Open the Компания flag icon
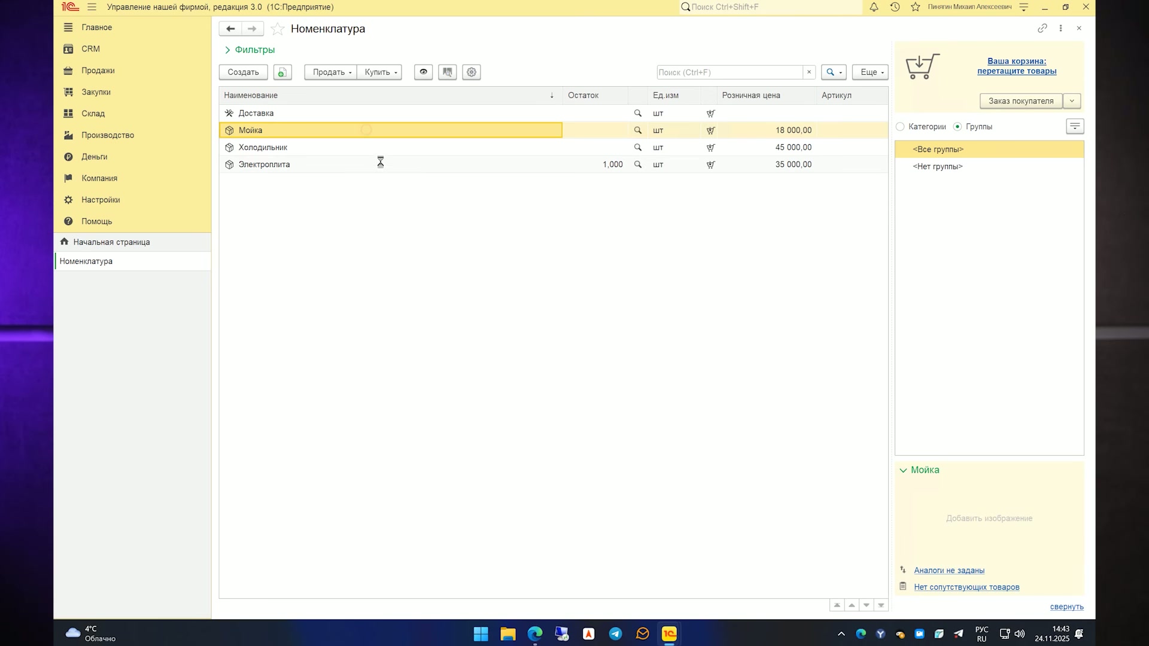 [x=68, y=178]
